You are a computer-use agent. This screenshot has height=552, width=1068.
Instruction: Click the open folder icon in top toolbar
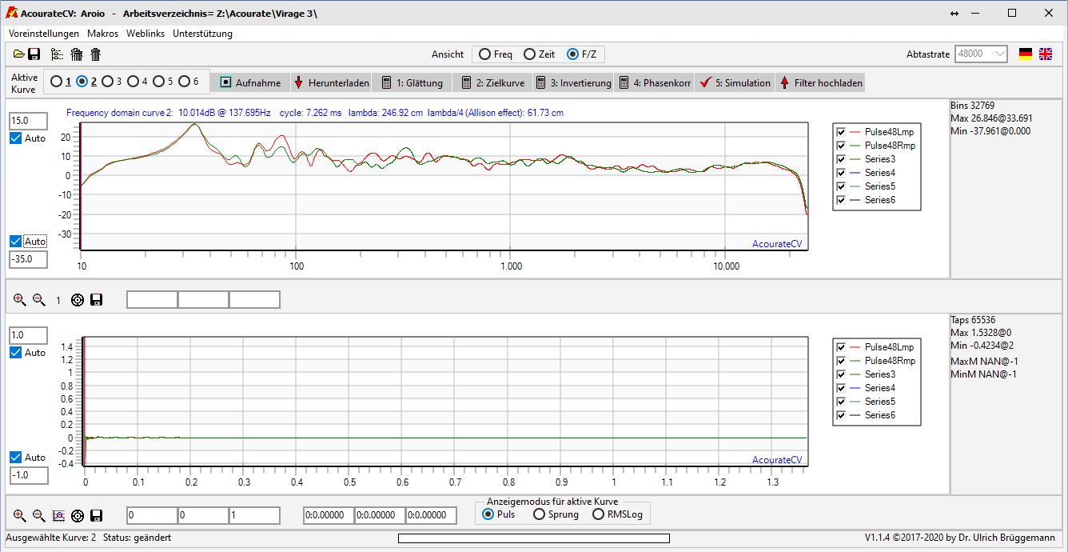[18, 54]
